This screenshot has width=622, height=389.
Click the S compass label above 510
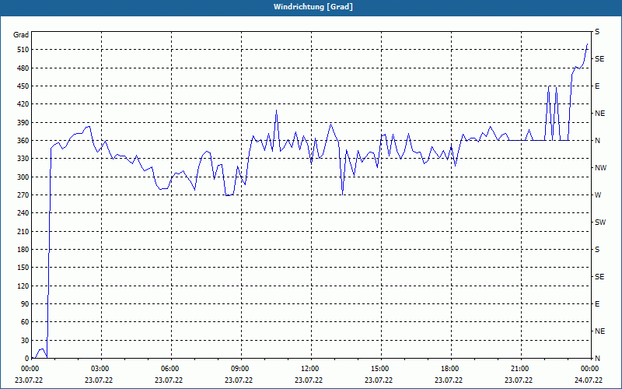point(597,32)
